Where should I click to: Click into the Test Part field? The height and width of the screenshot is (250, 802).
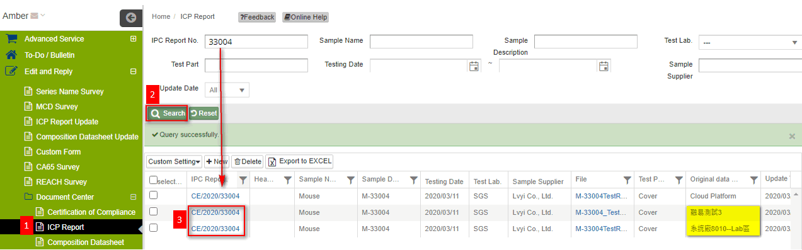[x=256, y=65]
